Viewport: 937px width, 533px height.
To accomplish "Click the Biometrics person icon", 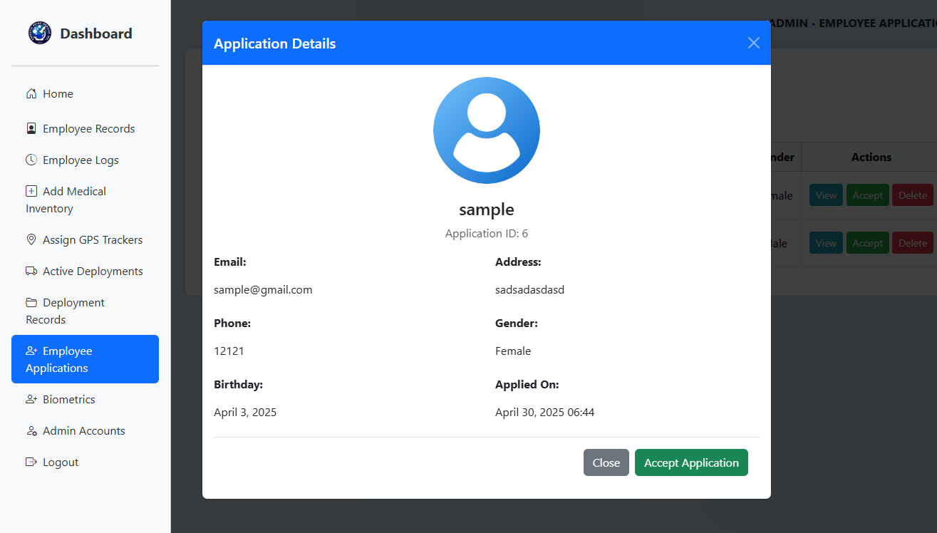I will pos(31,399).
